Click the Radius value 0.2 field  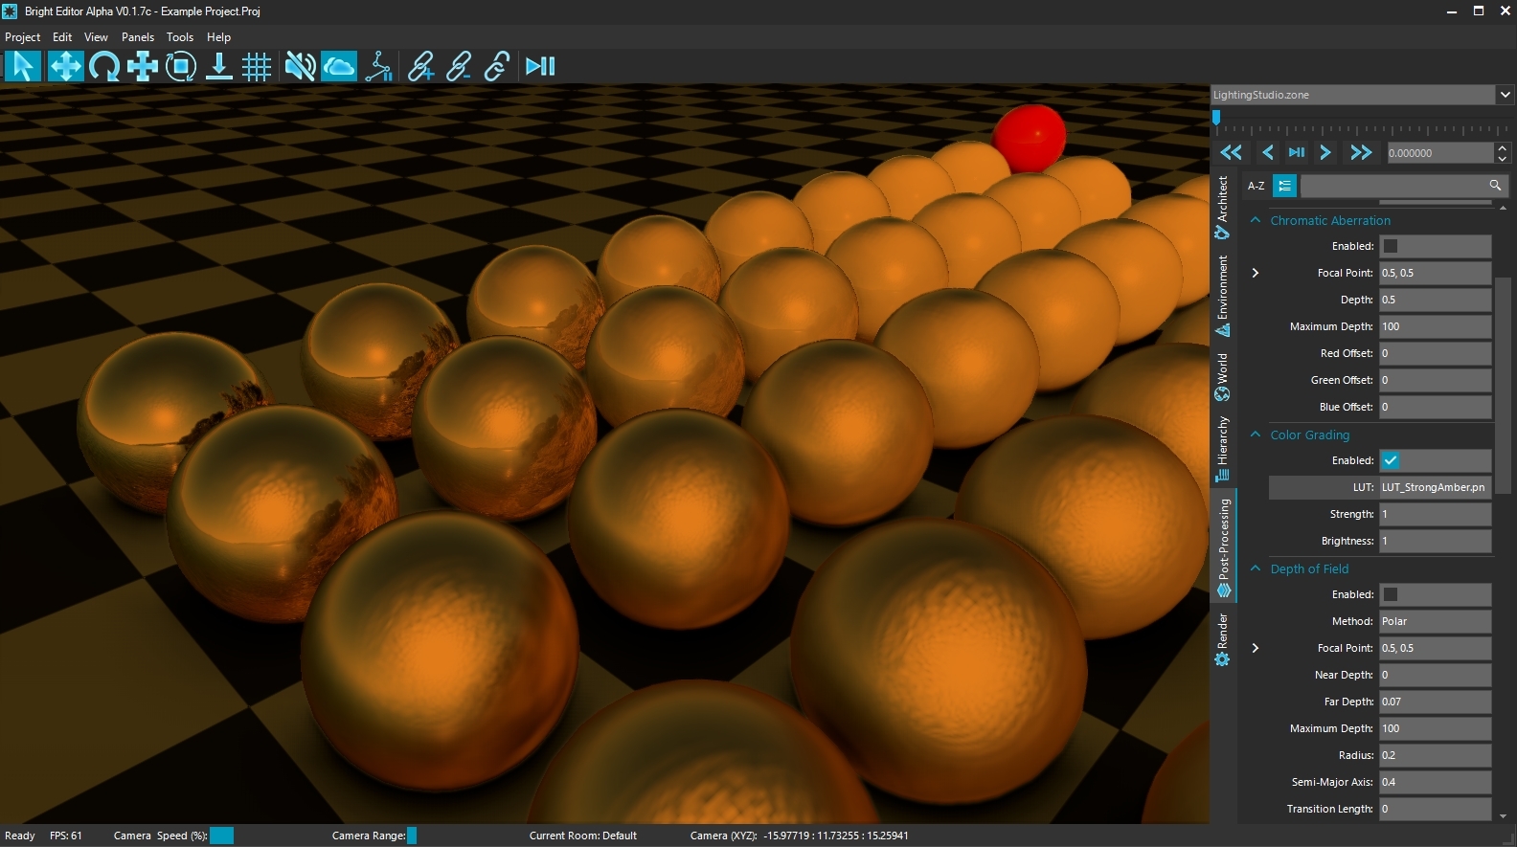point(1435,755)
